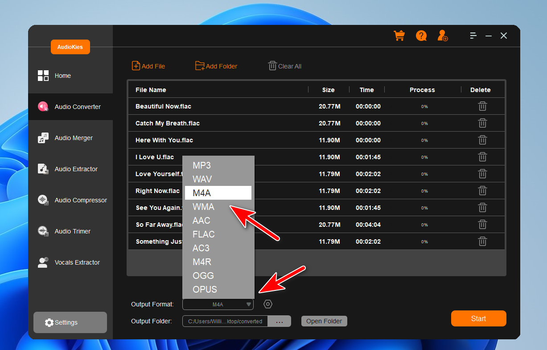The height and width of the screenshot is (350, 547).
Task: Open the hamburger menu icon
Action: tap(473, 36)
